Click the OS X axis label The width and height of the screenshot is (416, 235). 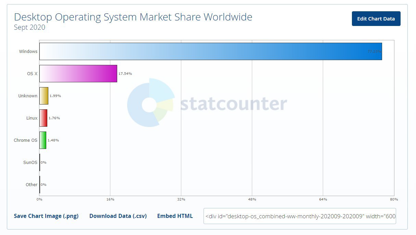click(x=32, y=73)
